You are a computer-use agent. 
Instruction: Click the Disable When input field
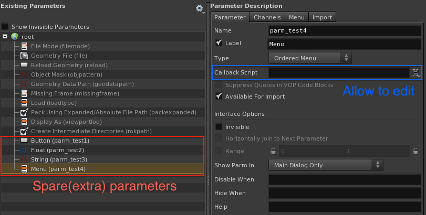(x=345, y=179)
